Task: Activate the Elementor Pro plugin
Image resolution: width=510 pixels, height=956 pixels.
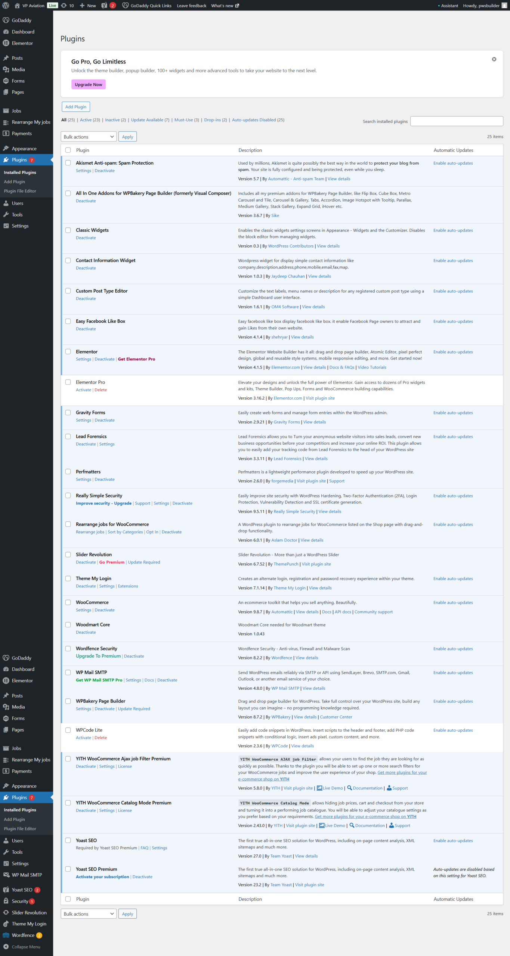Action: click(84, 390)
